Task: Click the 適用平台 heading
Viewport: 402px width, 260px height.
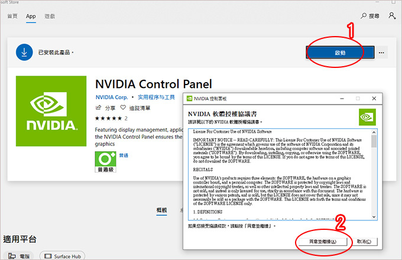Action: (x=20, y=239)
